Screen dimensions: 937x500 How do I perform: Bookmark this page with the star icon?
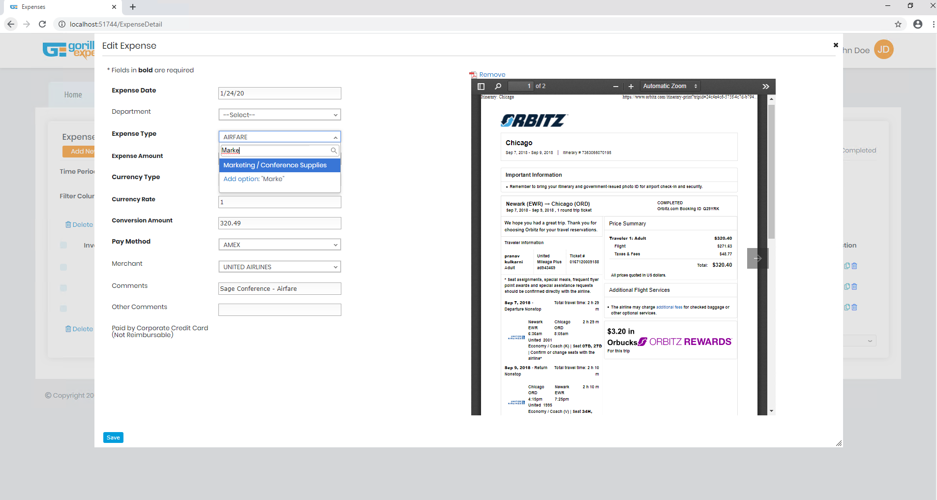point(898,24)
